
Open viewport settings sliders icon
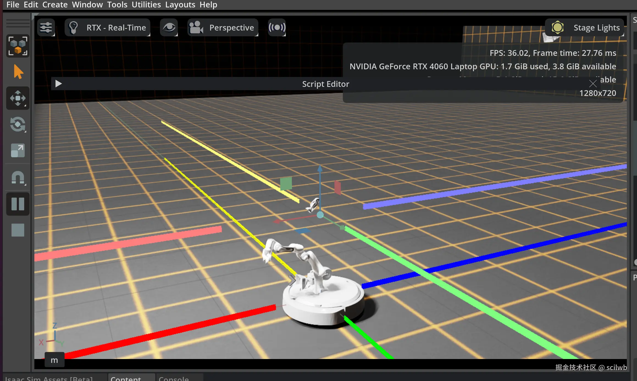(46, 27)
